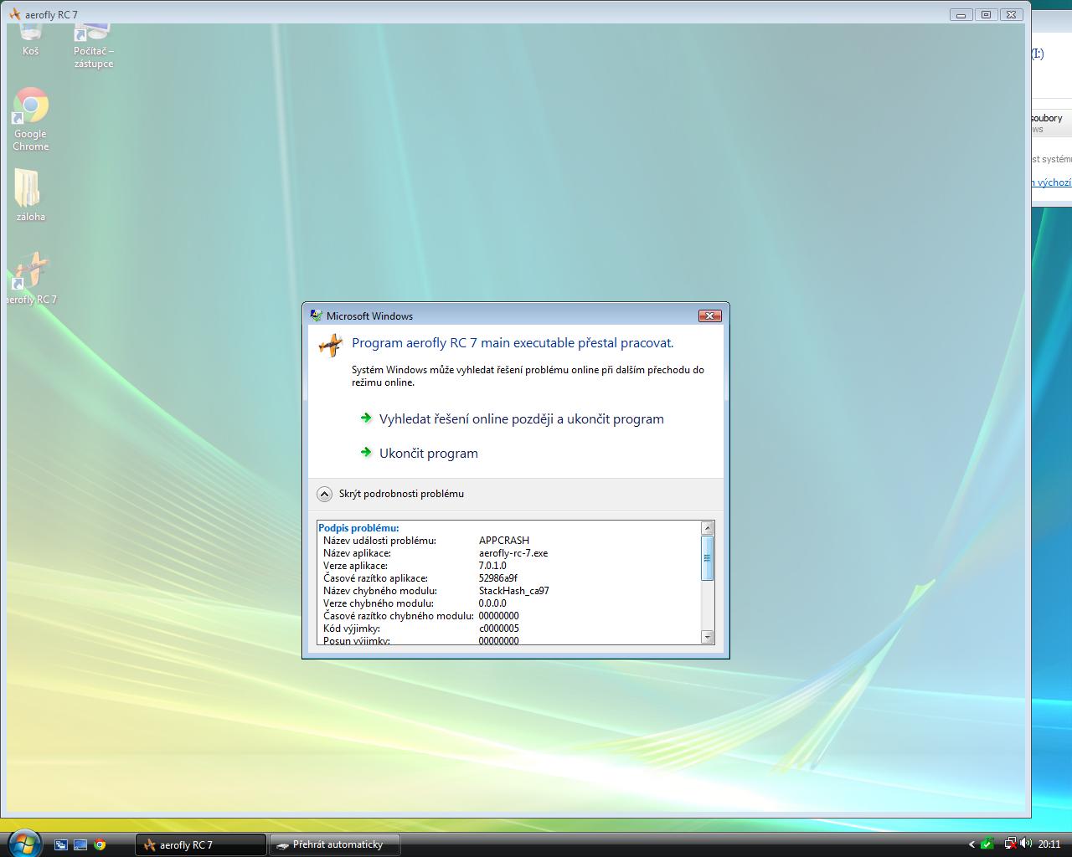1072x857 pixels.
Task: Maximize the aerofly RC 7 window
Action: point(986,14)
